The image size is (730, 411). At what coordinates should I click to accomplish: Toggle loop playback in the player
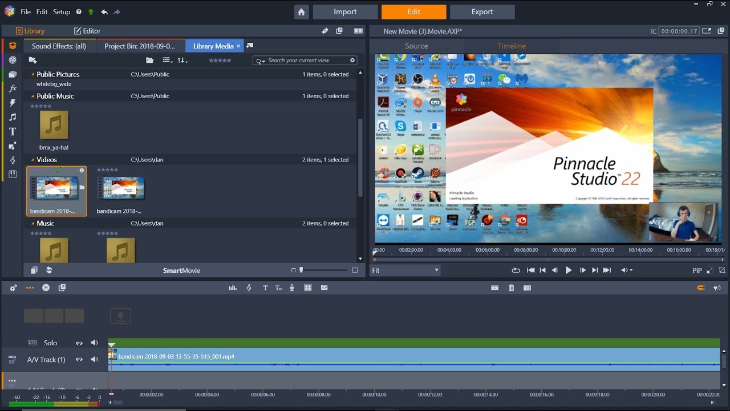pyautogui.click(x=516, y=270)
